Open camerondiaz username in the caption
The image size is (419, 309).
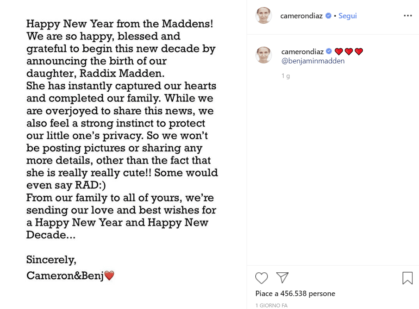click(x=302, y=51)
